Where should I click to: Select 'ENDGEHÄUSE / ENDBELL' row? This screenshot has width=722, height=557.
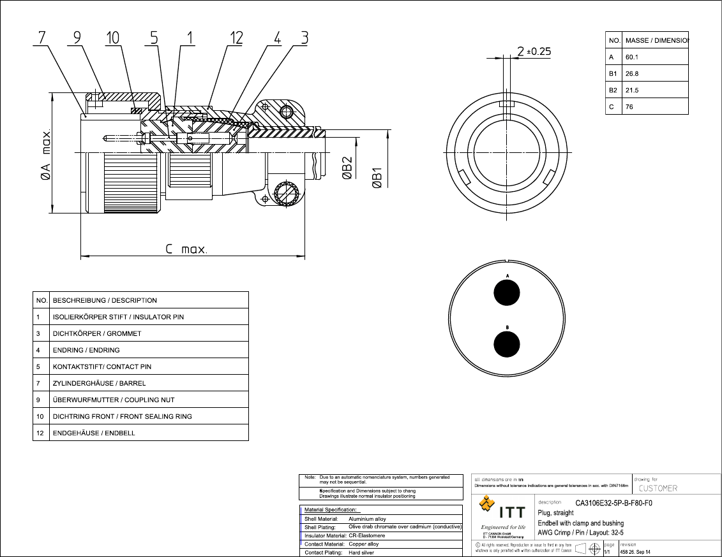point(140,433)
